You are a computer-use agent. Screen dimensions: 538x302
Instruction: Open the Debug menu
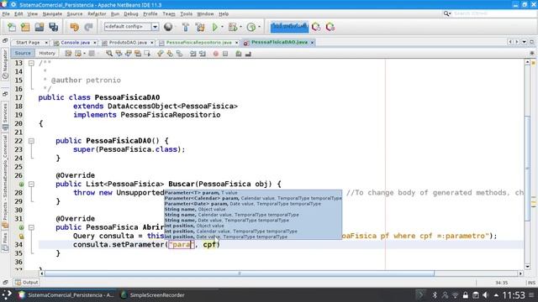tap(131, 14)
